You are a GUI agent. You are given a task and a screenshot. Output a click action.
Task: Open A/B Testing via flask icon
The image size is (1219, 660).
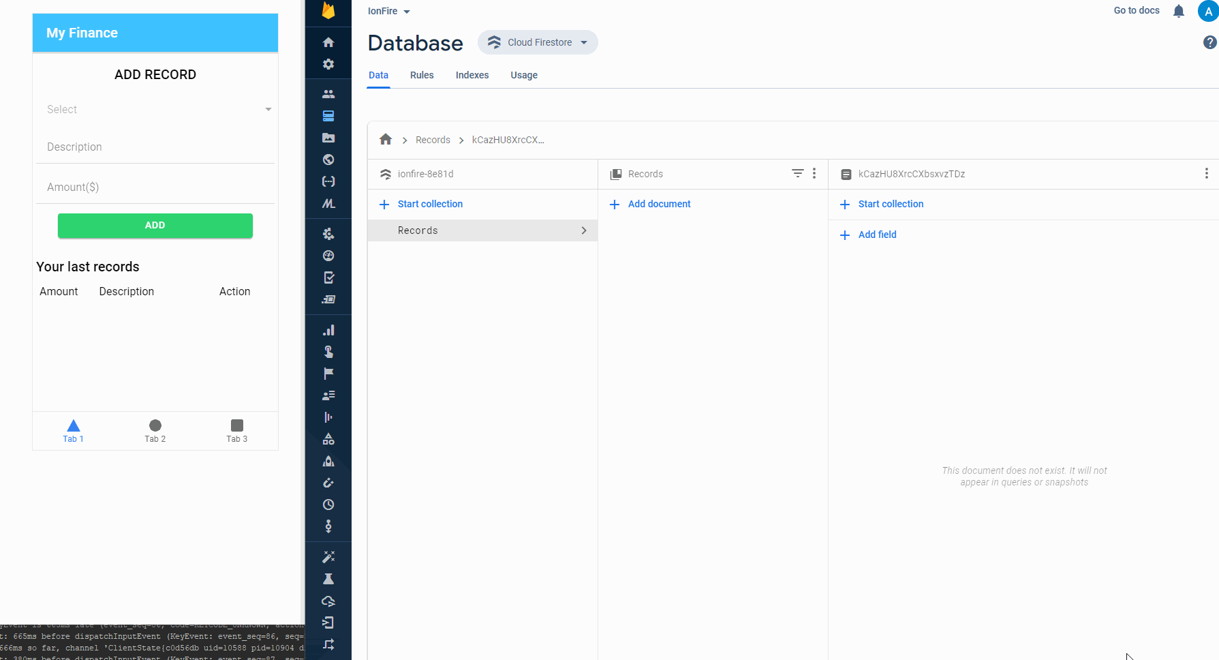328,579
